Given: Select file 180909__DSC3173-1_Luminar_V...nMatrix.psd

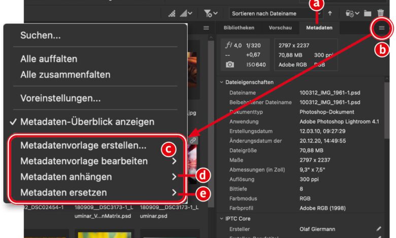Looking at the screenshot, I should 104,212.
